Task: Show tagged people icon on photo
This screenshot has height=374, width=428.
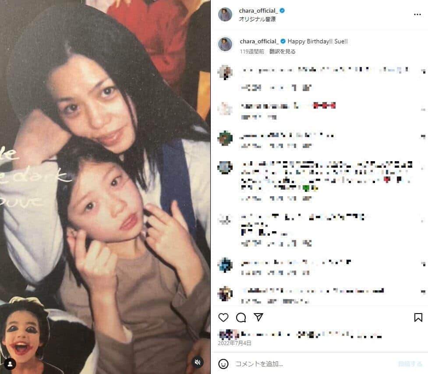Action: [10, 363]
